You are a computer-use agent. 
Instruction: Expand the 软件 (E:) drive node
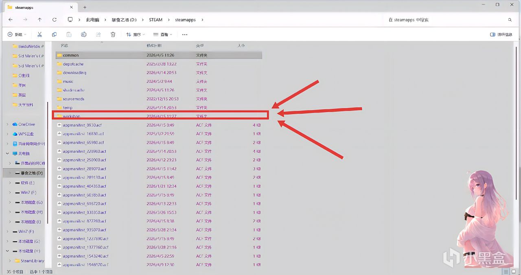pos(10,183)
